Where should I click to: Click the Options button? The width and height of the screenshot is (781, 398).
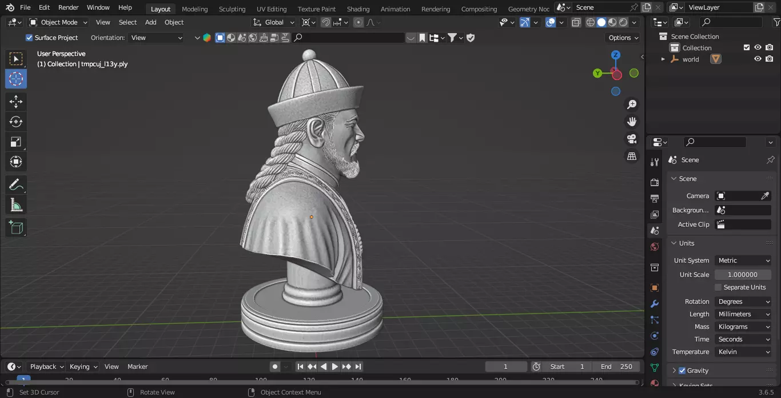[x=623, y=38]
